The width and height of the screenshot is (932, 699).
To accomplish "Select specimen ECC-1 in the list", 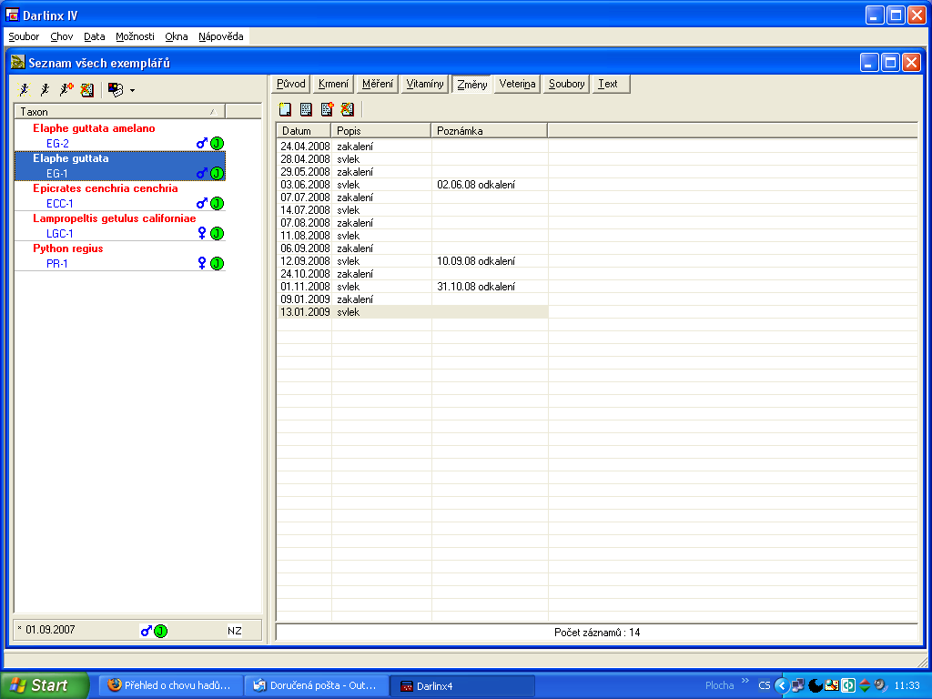I will click(59, 204).
